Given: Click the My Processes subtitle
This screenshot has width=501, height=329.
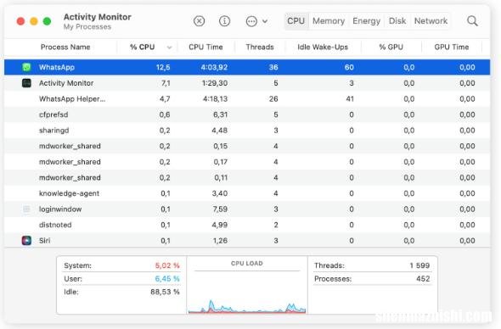Looking at the screenshot, I should point(87,27).
